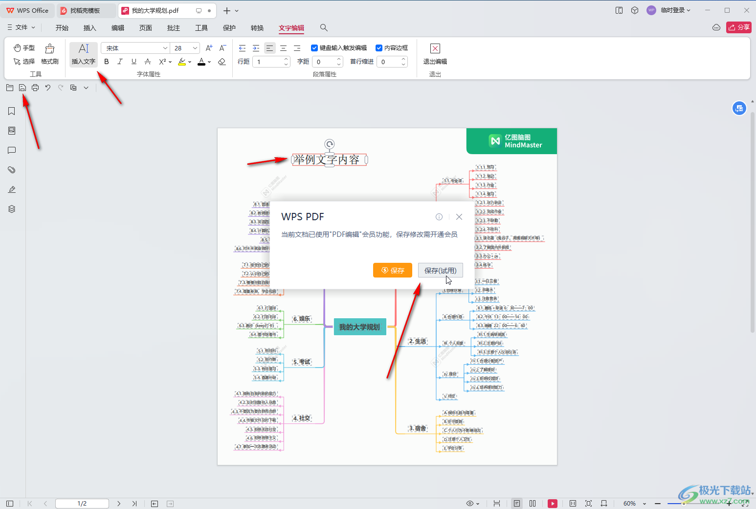This screenshot has width=756, height=509.
Task: Activate the Format Painter (格式刷)
Action: click(50, 54)
